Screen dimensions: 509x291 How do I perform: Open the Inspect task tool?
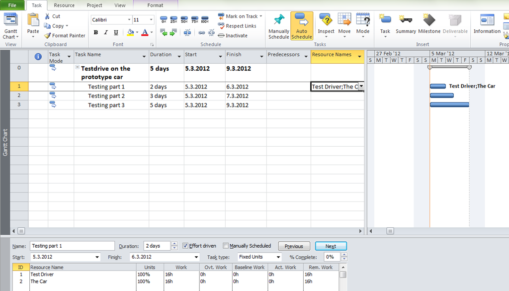(326, 20)
